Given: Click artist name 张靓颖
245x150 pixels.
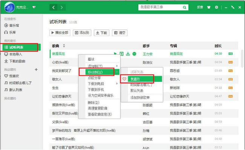Looking at the screenshot, I should [x=147, y=105].
